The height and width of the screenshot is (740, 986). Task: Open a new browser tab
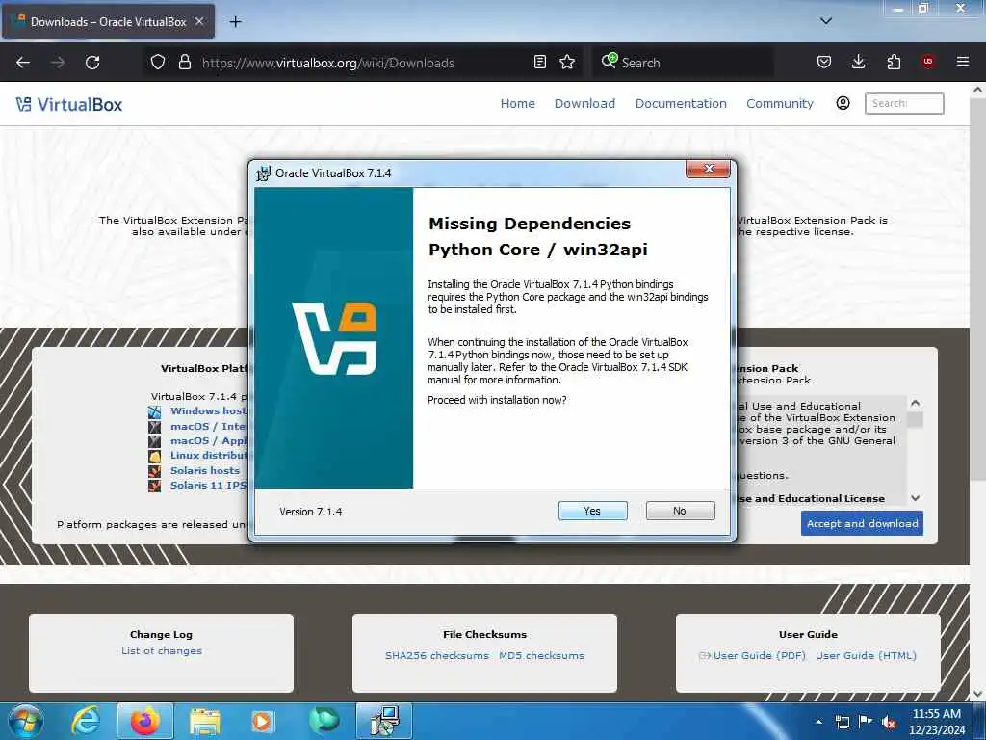235,22
